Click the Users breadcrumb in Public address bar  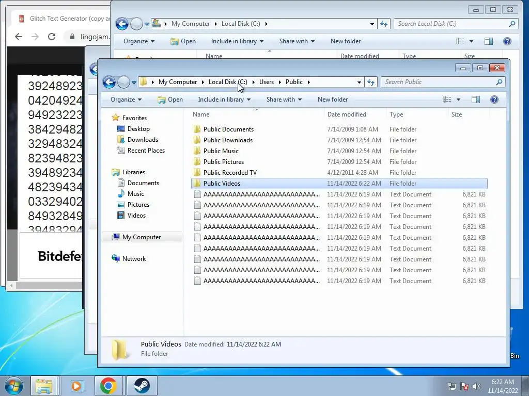pyautogui.click(x=267, y=82)
